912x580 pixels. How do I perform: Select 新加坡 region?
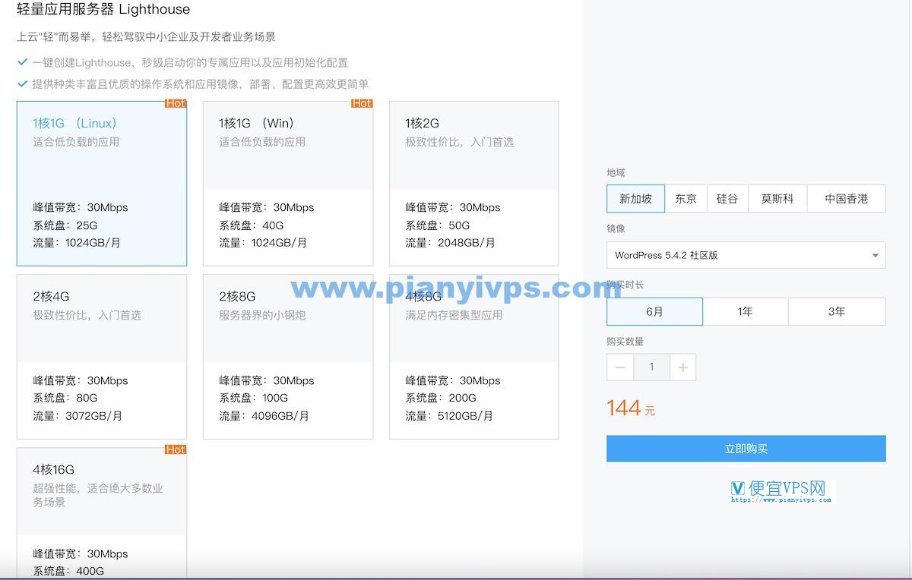635,199
